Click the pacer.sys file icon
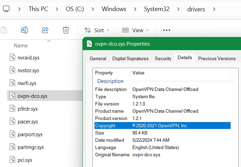This screenshot has height=167, width=241. (x=12, y=121)
